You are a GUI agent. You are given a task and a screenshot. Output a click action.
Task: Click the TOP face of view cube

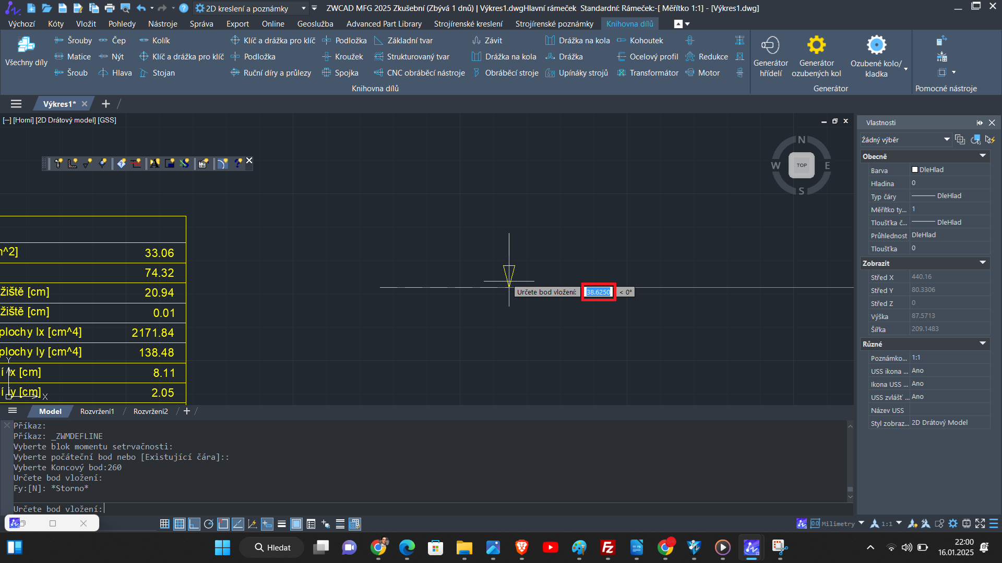(802, 165)
